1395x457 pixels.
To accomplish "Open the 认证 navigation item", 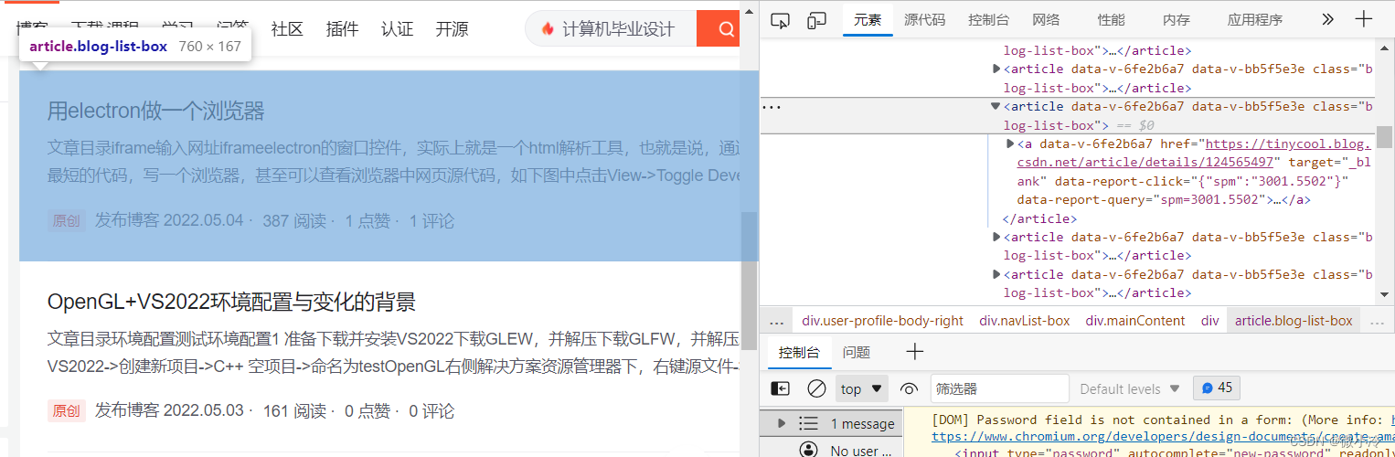I will pyautogui.click(x=397, y=29).
